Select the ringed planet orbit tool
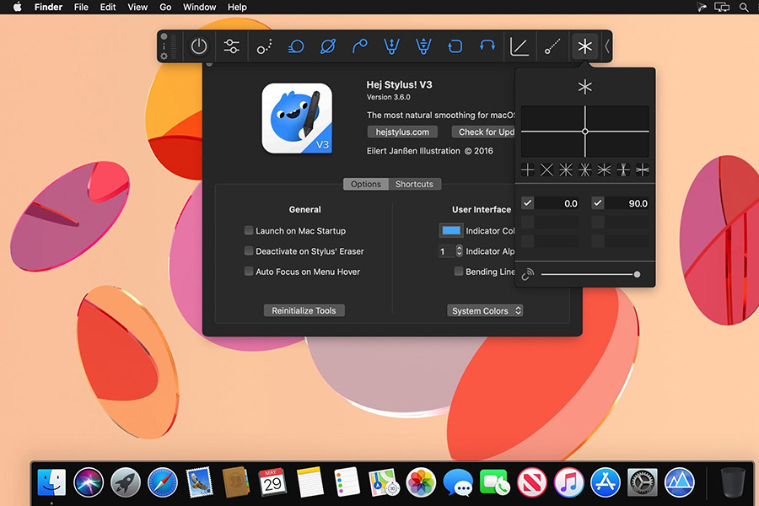Screen dimensions: 759x506 [x=328, y=46]
